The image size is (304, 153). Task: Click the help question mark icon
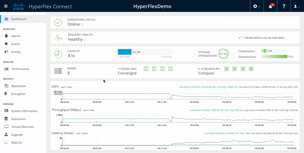tap(284, 6)
